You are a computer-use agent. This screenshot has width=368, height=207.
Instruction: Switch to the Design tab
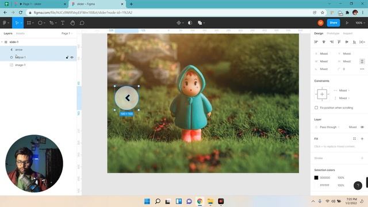[319, 33]
